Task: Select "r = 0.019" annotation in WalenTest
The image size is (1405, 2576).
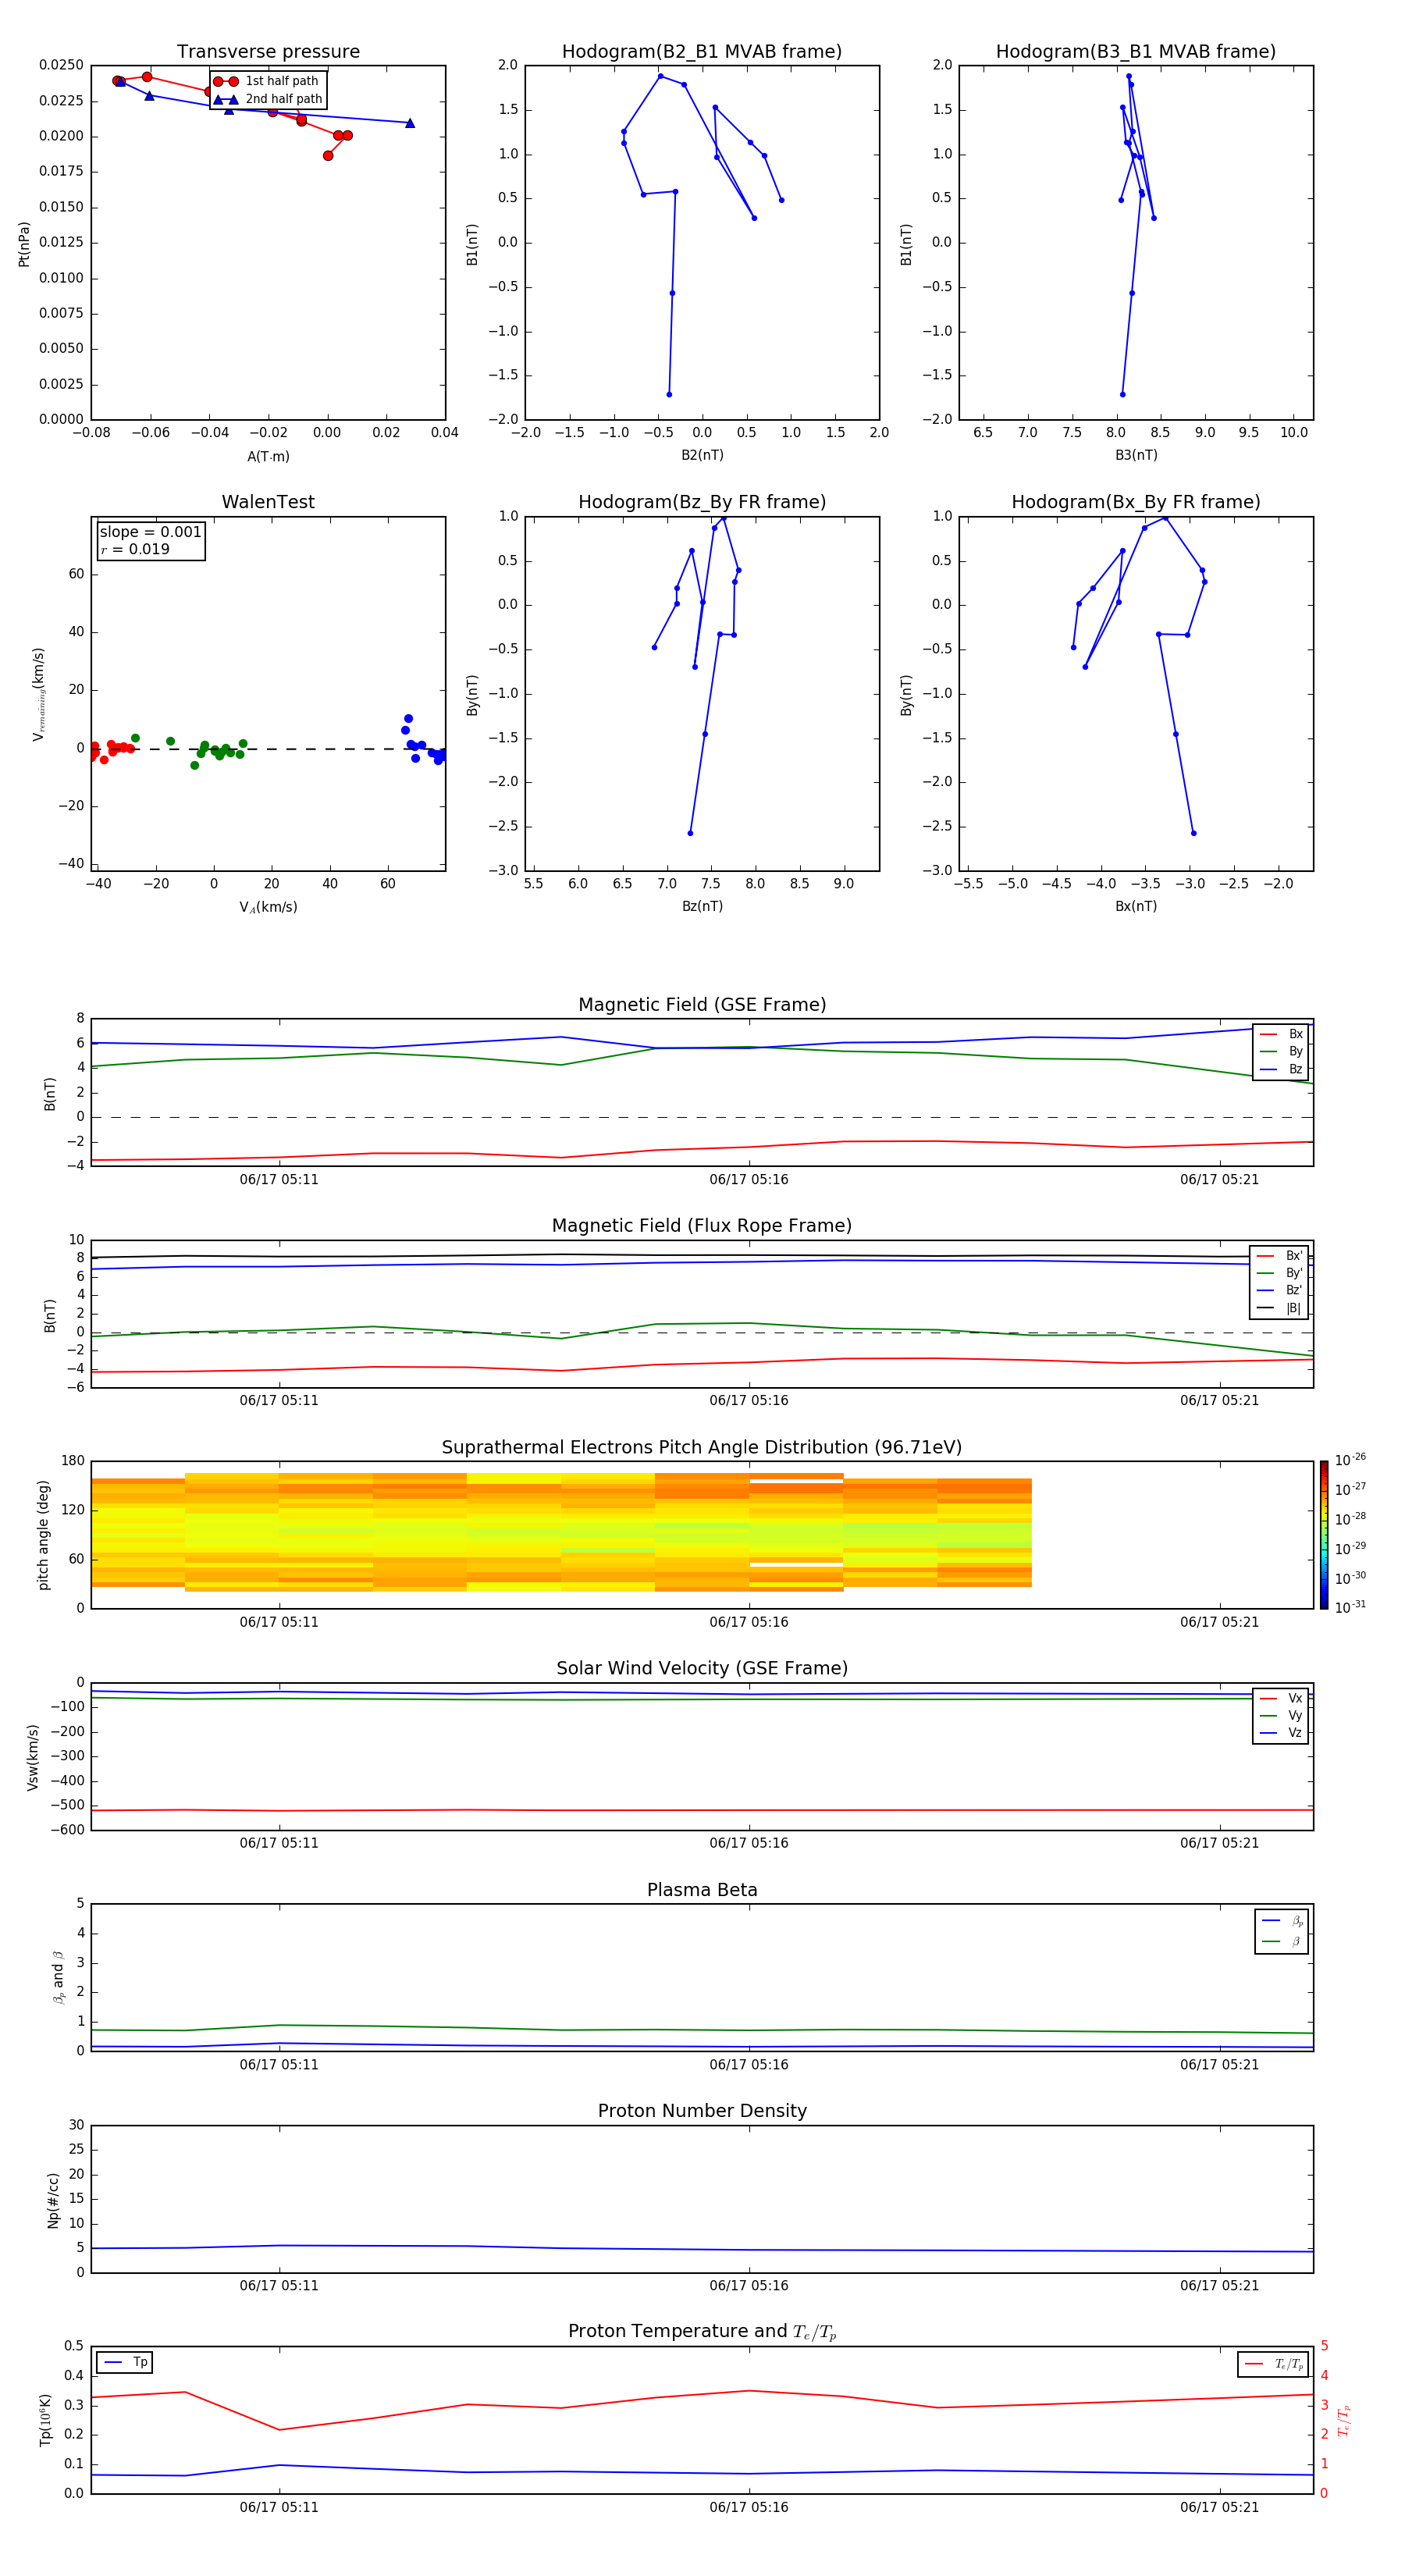Action: click(135, 549)
